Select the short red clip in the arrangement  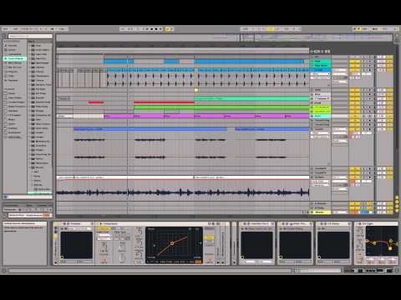tap(96, 102)
